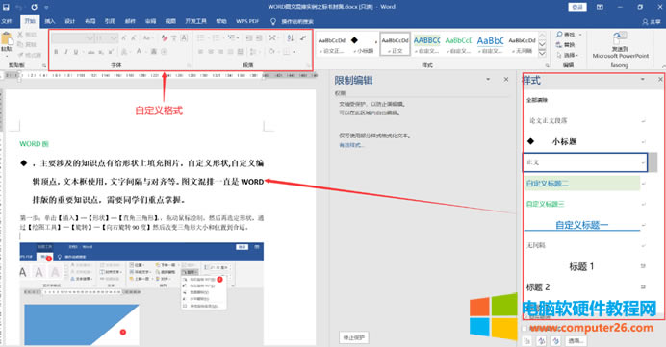Click the Character Border (A) icon
This screenshot has width=666, height=347.
(184, 38)
